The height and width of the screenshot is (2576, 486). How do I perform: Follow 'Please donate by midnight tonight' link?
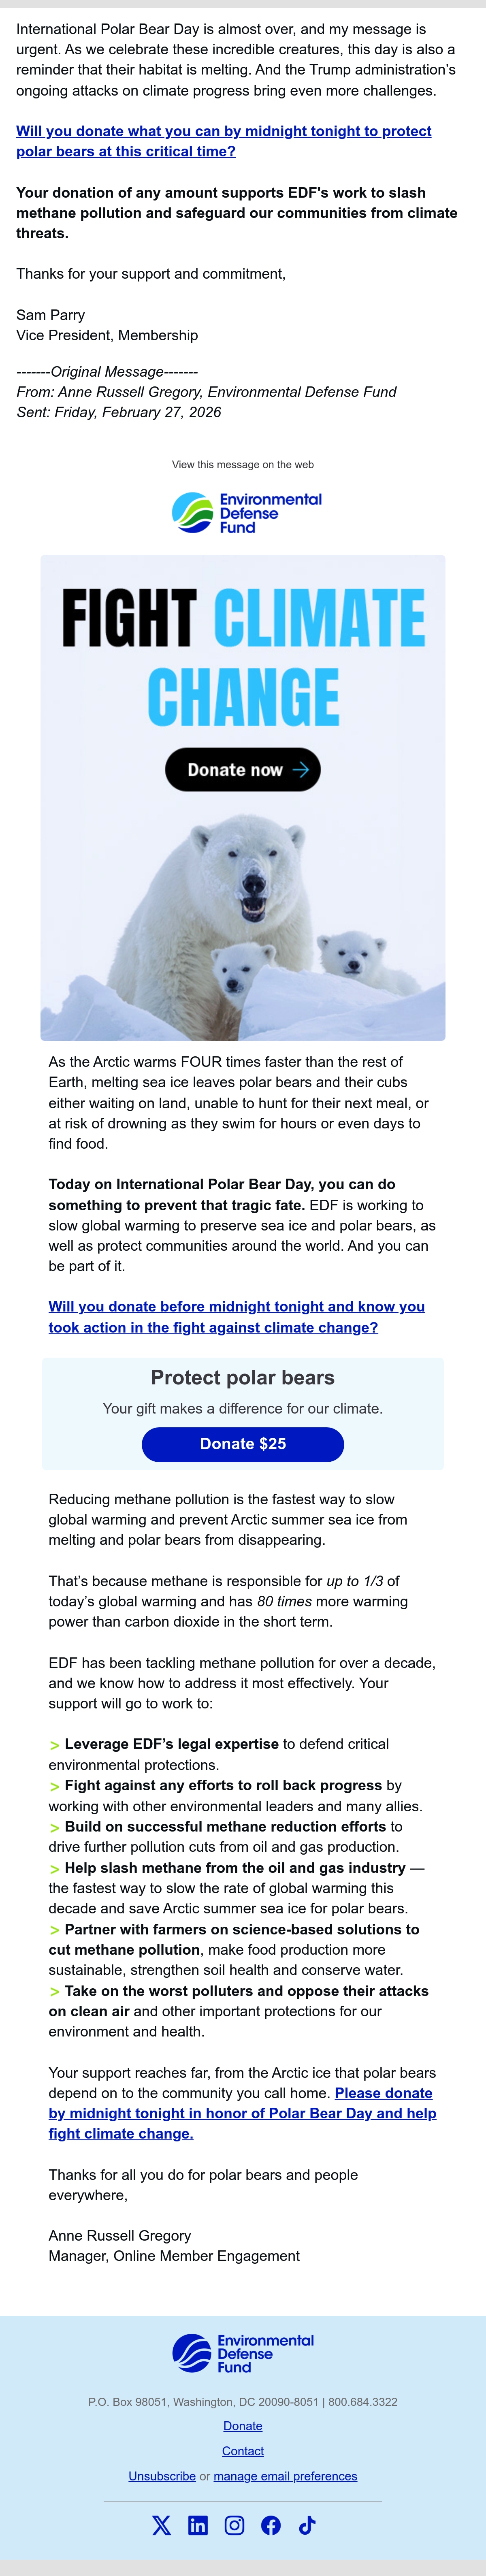tap(243, 2113)
